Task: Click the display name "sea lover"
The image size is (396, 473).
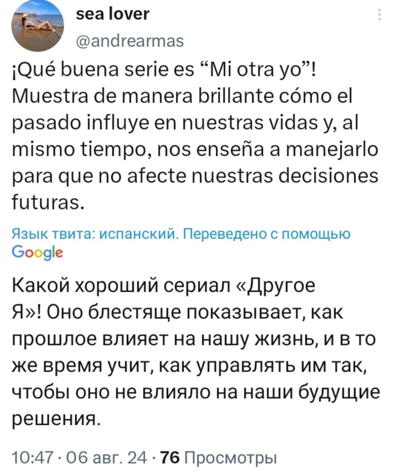Action: click(x=112, y=14)
